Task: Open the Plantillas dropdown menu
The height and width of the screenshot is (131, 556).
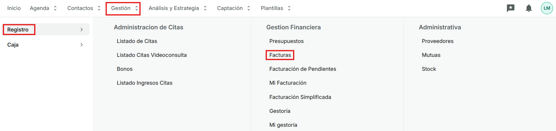Action: pos(276,8)
